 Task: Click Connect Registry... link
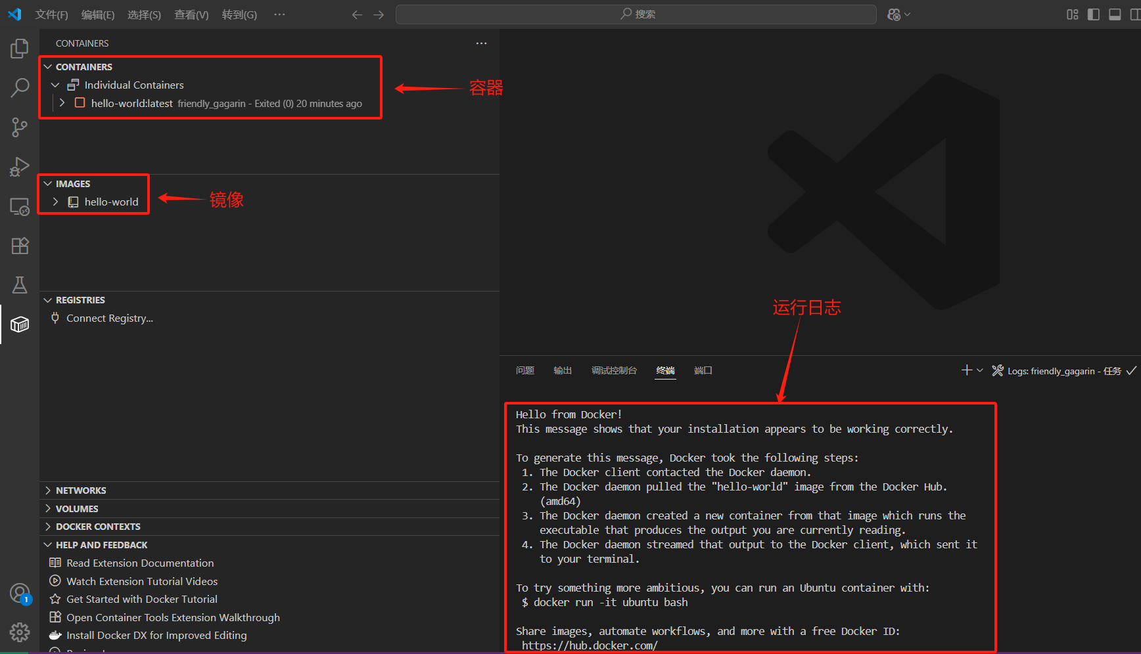tap(110, 318)
